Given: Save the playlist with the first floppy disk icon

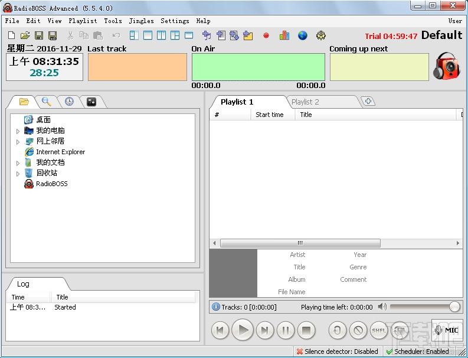Looking at the screenshot, I should pyautogui.click(x=39, y=35).
